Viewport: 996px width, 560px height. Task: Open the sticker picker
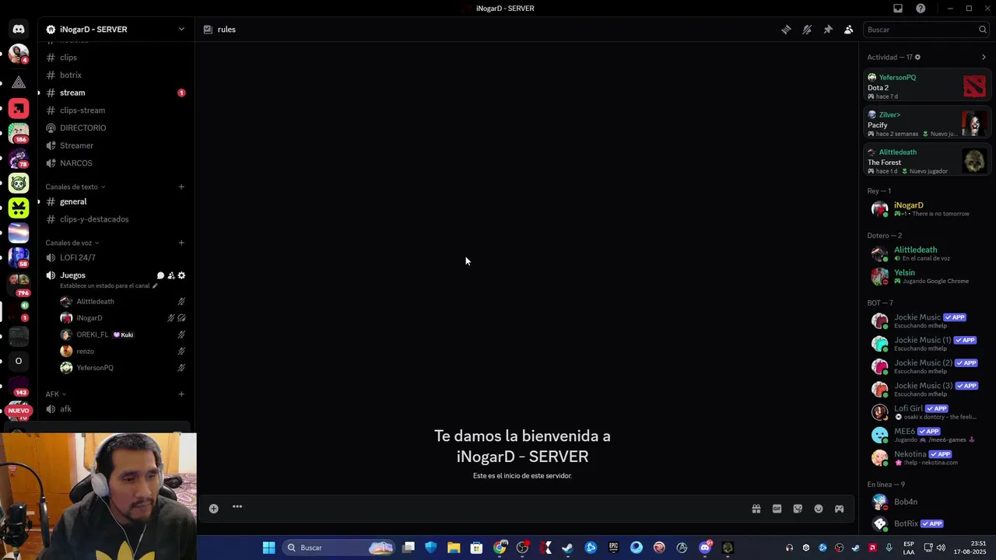click(x=798, y=509)
